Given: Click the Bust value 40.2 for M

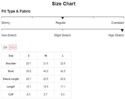Looking at the screenshot, I should (x=46, y=71).
